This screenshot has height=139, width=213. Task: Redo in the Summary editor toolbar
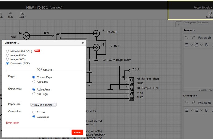(194, 37)
